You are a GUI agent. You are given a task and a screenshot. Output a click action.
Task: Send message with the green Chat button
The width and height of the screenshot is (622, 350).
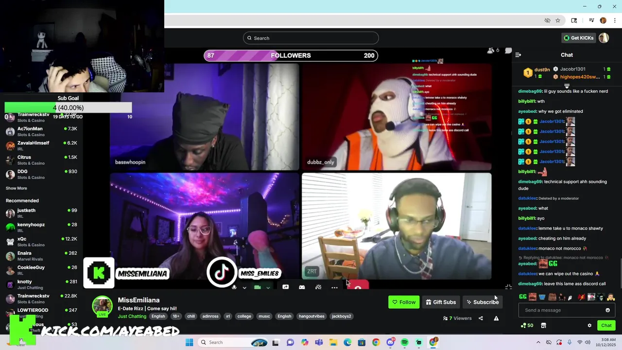pyautogui.click(x=606, y=325)
